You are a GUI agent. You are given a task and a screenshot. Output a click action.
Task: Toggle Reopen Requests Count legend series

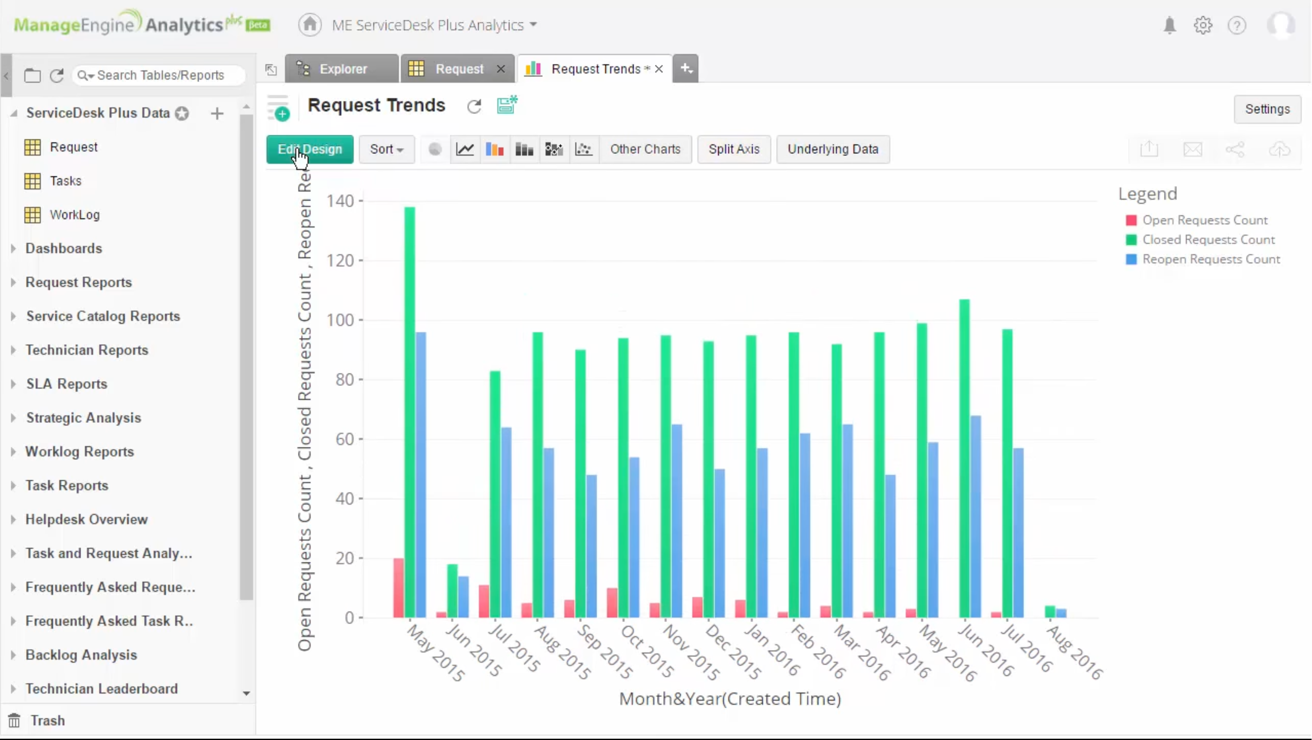pos(1211,259)
